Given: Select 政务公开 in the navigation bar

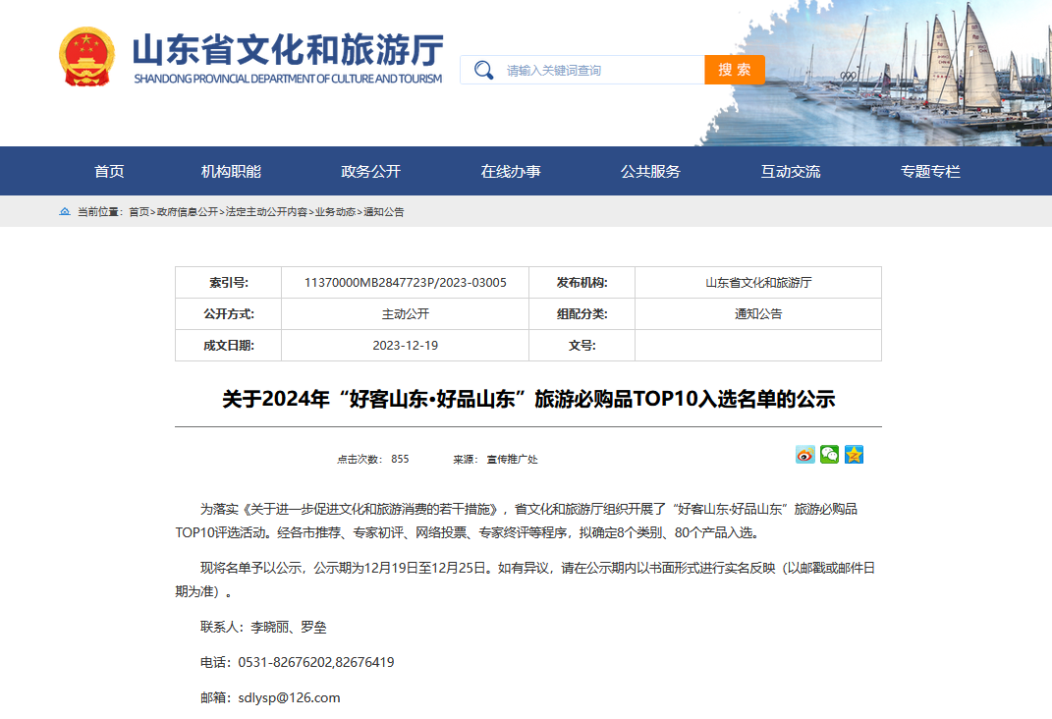Looking at the screenshot, I should tap(370, 172).
